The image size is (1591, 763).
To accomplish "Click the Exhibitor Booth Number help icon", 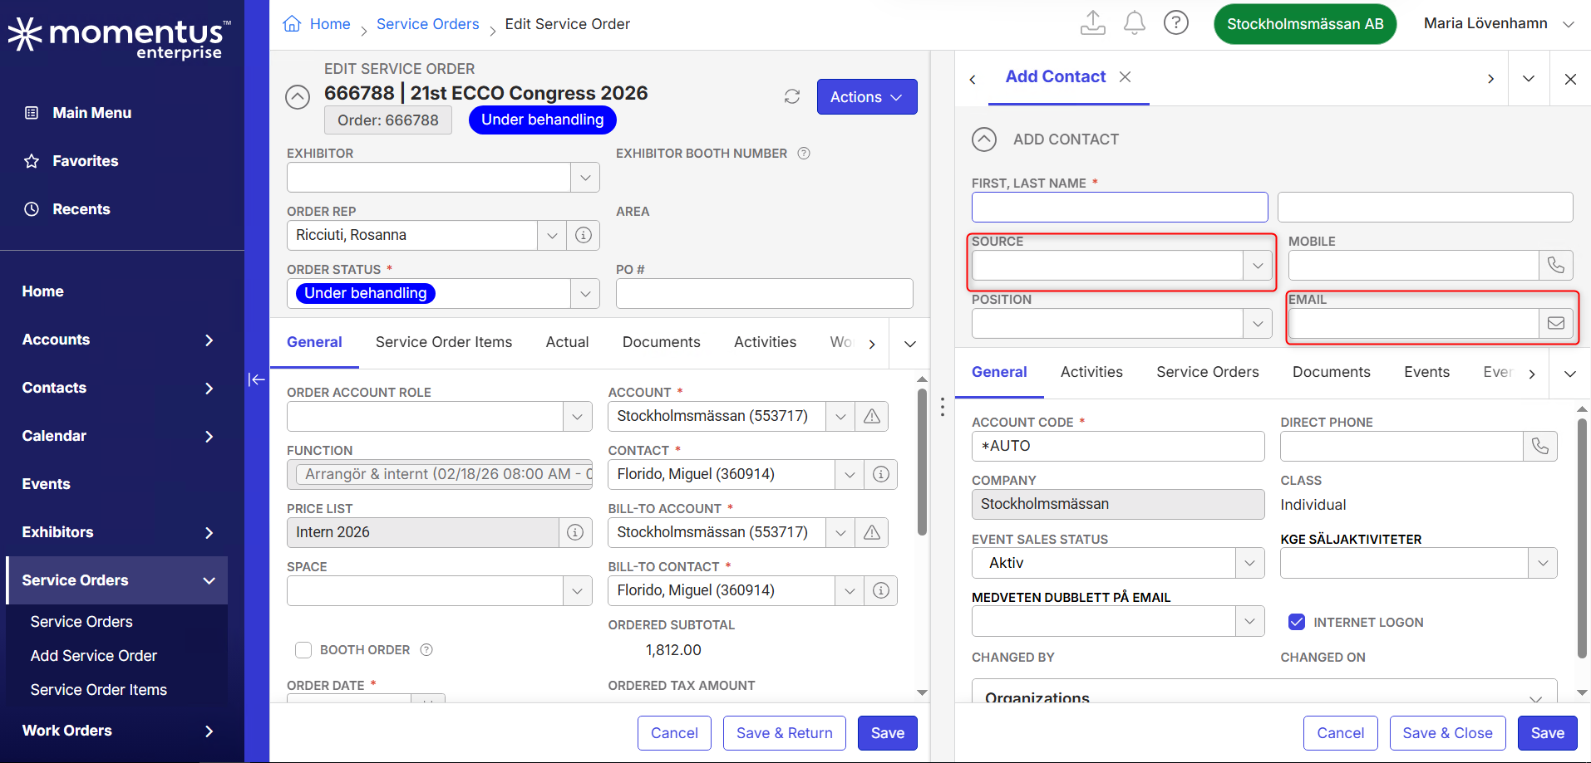I will (804, 154).
